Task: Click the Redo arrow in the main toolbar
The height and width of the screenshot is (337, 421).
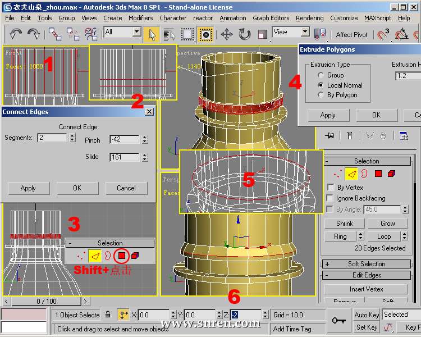Action: coord(34,34)
